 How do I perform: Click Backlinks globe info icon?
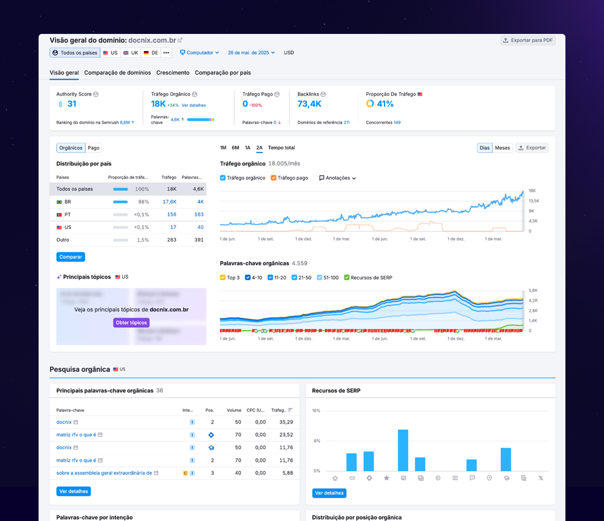(x=323, y=94)
